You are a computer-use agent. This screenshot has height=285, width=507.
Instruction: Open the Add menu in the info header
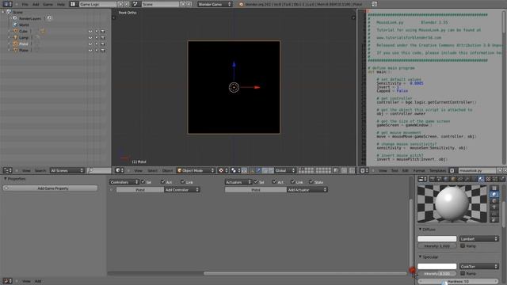click(x=36, y=4)
